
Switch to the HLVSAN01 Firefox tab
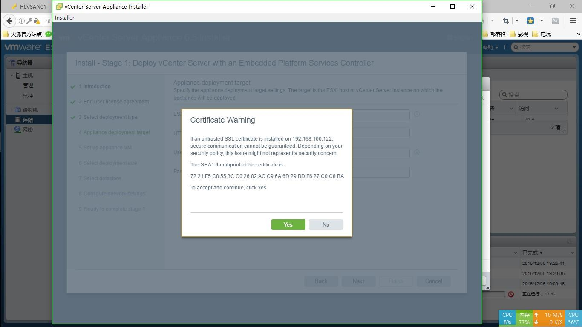(x=31, y=6)
